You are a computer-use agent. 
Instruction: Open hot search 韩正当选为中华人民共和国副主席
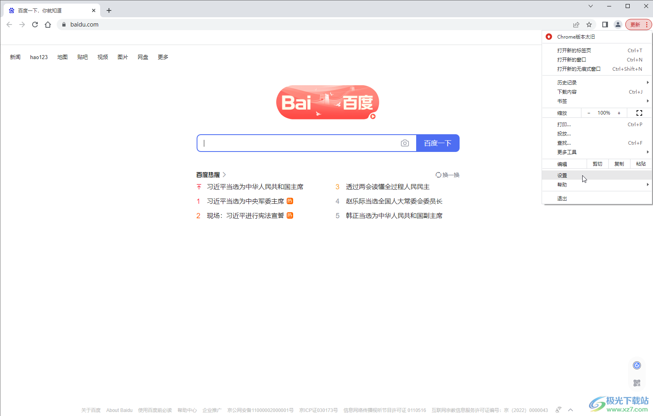click(x=394, y=216)
